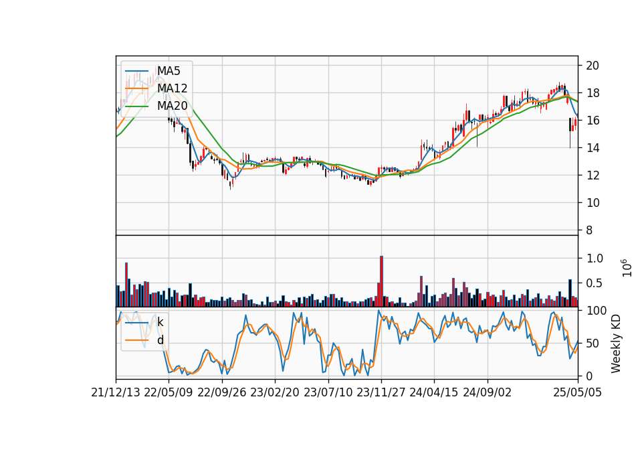Click the KD axis value 50
This screenshot has height=462, width=642.
[x=593, y=343]
